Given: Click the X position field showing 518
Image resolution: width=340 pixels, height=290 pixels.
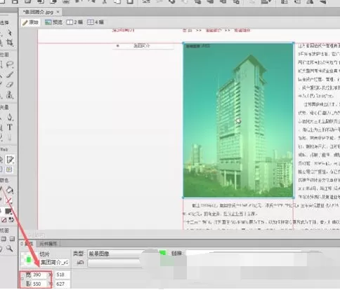Looking at the screenshot, I should (x=62, y=275).
